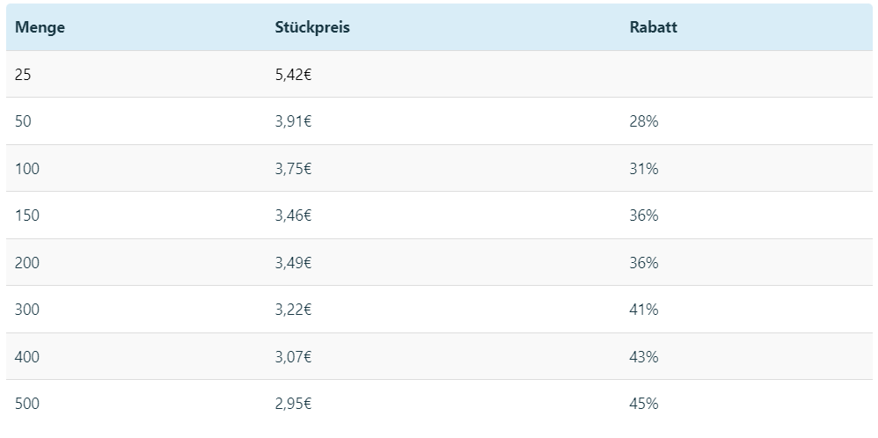Viewport: 878px width, 438px height.
Task: Select the quantity 400 row
Action: [x=439, y=356]
